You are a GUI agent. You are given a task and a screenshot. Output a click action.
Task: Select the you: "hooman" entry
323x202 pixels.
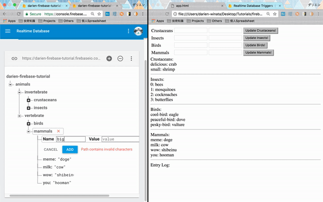coord(57,183)
